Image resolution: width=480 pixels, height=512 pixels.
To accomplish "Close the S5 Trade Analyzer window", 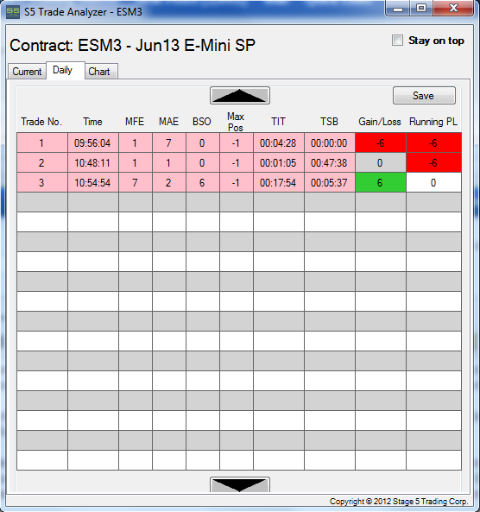I will tap(453, 8).
